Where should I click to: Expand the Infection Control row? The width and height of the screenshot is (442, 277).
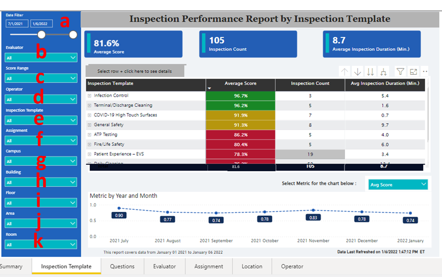coord(89,95)
